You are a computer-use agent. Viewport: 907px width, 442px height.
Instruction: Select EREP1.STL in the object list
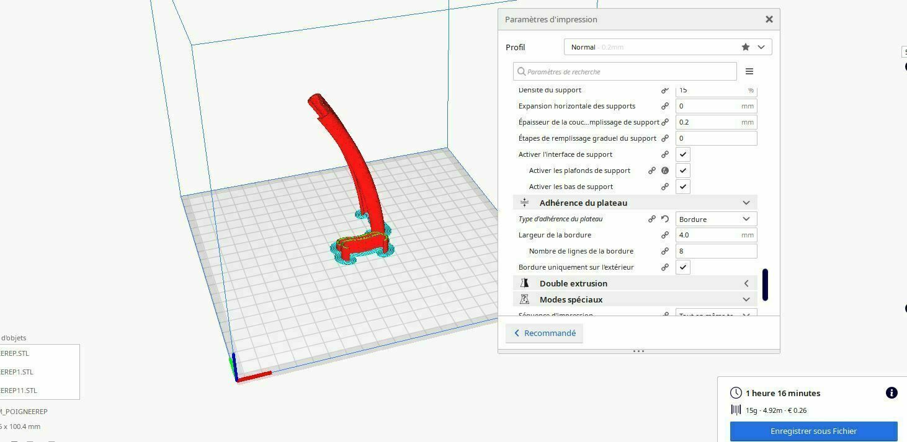pos(17,372)
